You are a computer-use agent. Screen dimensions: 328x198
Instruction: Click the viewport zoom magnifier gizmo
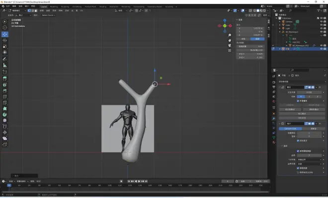click(230, 35)
